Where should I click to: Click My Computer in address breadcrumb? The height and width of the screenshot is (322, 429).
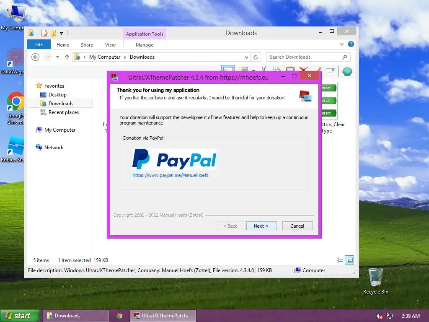[x=104, y=57]
